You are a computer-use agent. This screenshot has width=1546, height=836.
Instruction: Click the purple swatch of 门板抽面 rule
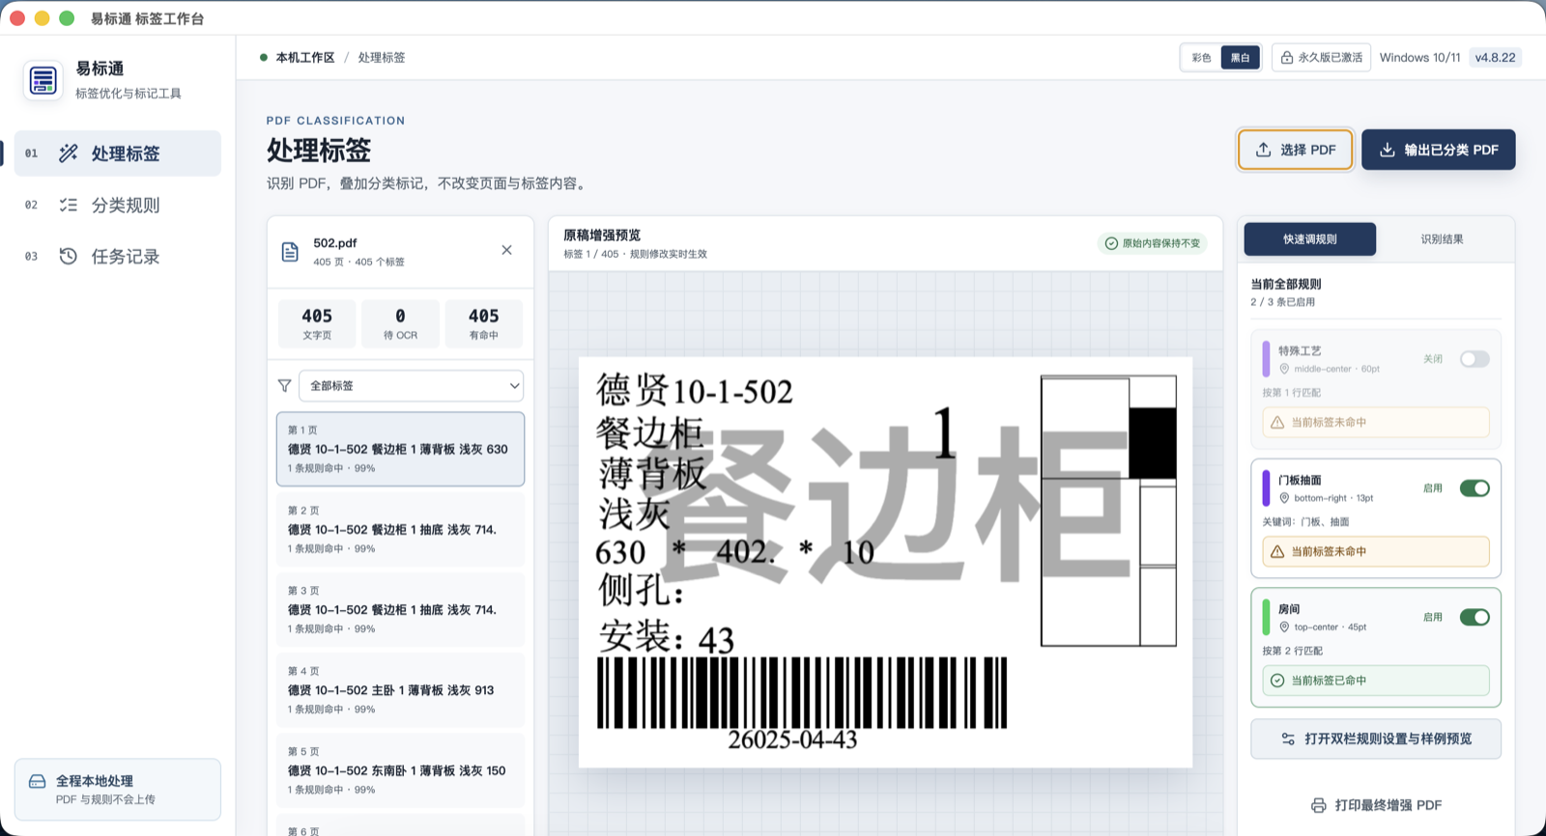click(1266, 488)
